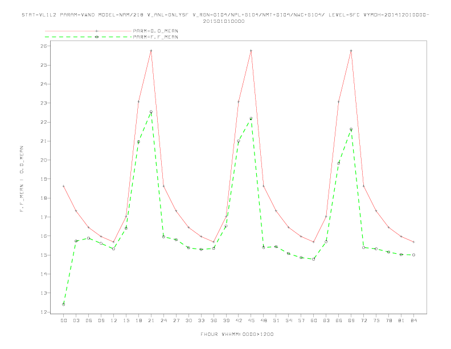Select red O.O_MEAN marker at hour 84
Viewport: 451px width, 349px height.
coord(413,242)
